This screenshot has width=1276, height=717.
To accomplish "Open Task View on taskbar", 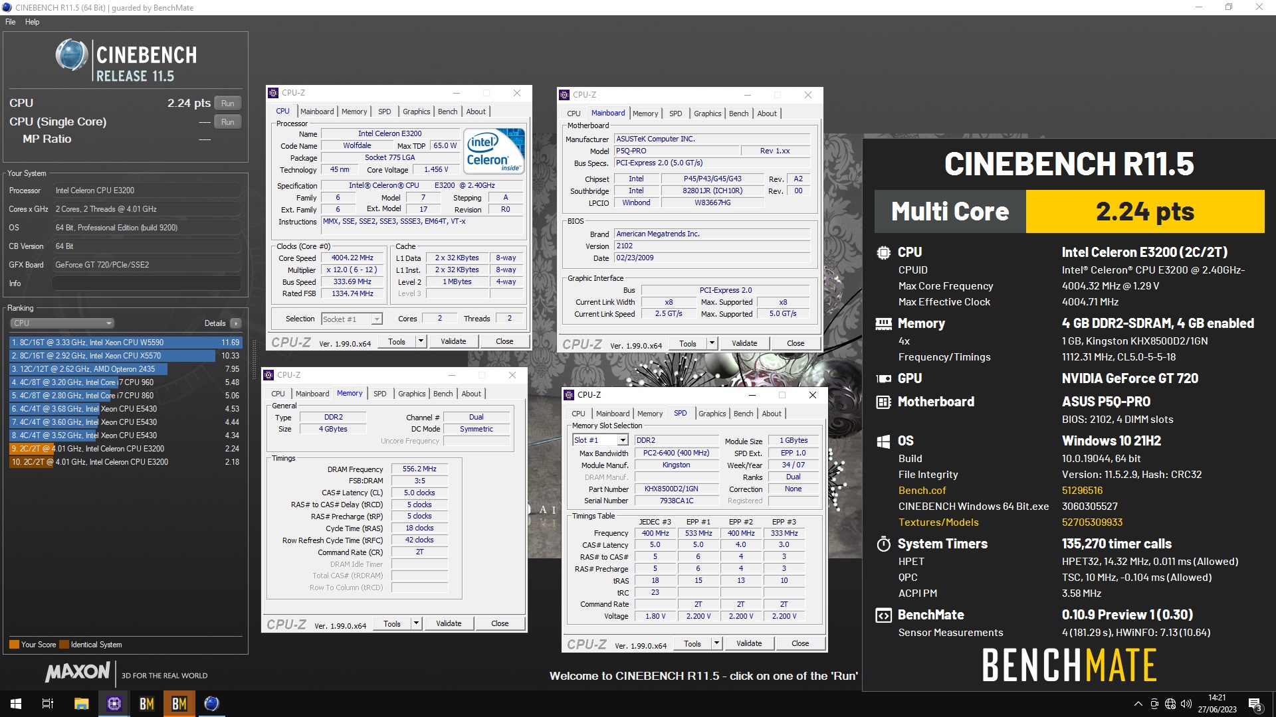I will [48, 704].
